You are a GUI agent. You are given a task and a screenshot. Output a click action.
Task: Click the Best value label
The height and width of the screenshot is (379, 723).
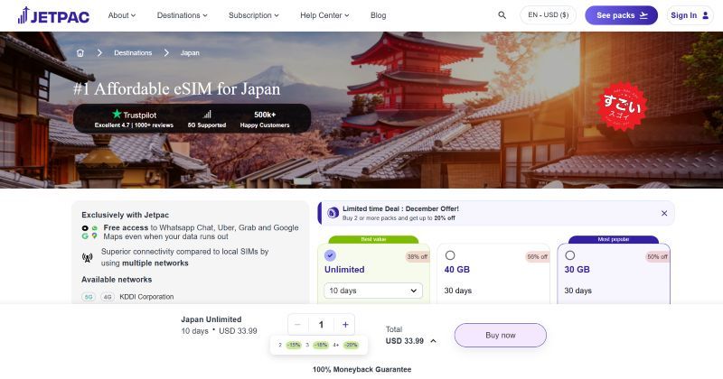click(373, 239)
